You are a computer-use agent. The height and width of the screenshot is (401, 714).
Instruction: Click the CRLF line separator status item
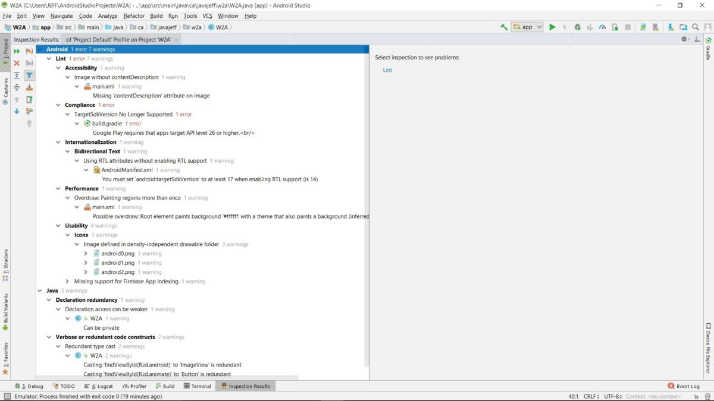pos(593,396)
